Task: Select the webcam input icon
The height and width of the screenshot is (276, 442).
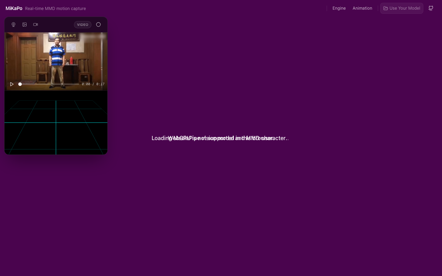Action: click(x=13, y=24)
